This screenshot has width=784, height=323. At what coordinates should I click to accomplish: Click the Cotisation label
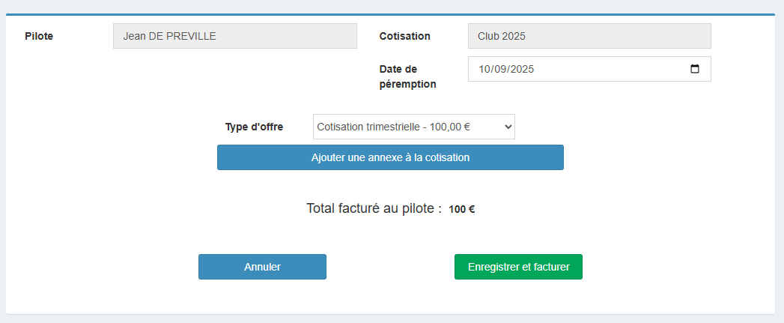click(404, 36)
